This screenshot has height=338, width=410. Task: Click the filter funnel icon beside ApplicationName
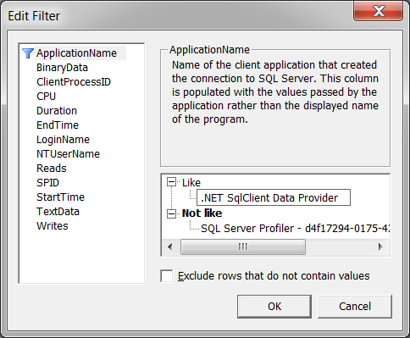[28, 53]
